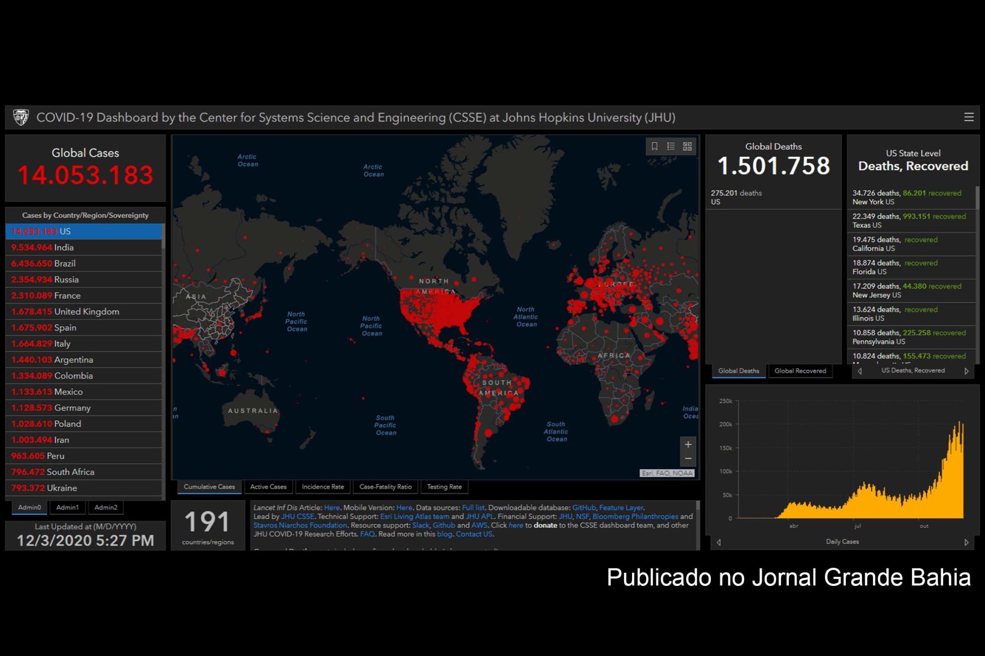
Task: Go to the previous US Deaths panel
Action: [x=859, y=371]
